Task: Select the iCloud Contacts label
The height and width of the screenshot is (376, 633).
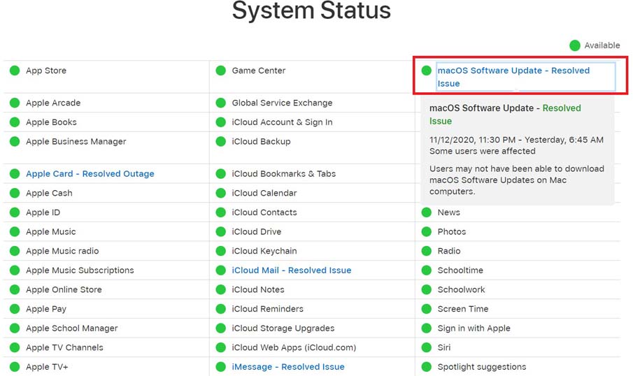Action: (x=264, y=212)
